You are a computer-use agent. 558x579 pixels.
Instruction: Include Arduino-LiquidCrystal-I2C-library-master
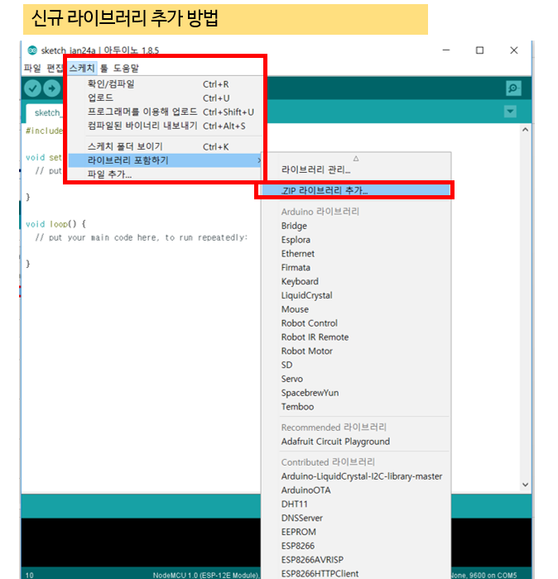click(x=356, y=476)
